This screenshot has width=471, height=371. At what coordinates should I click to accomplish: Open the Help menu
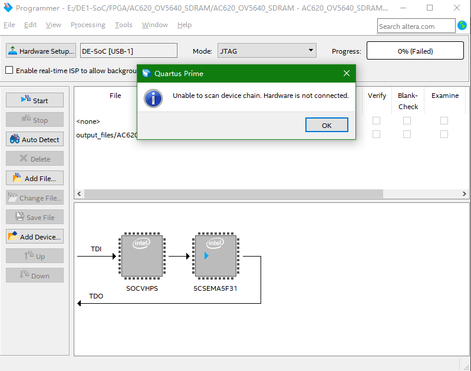[184, 25]
